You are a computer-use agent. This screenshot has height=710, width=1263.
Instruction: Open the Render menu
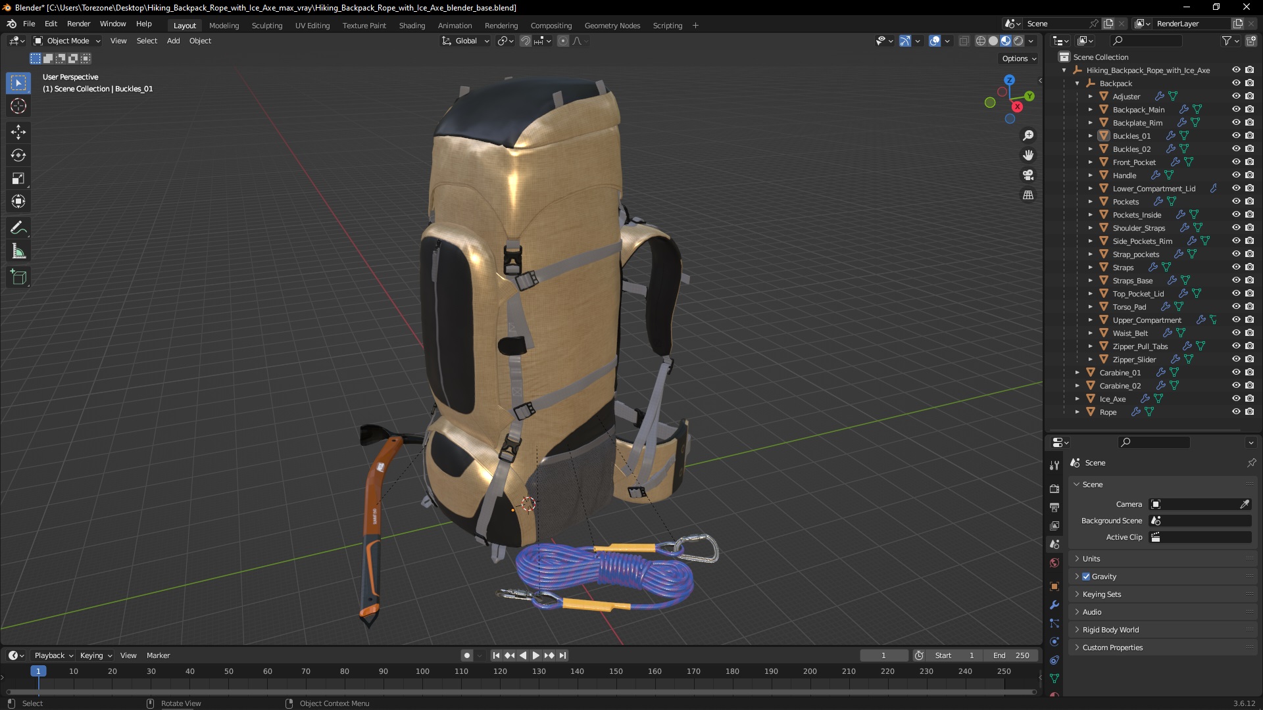click(78, 24)
